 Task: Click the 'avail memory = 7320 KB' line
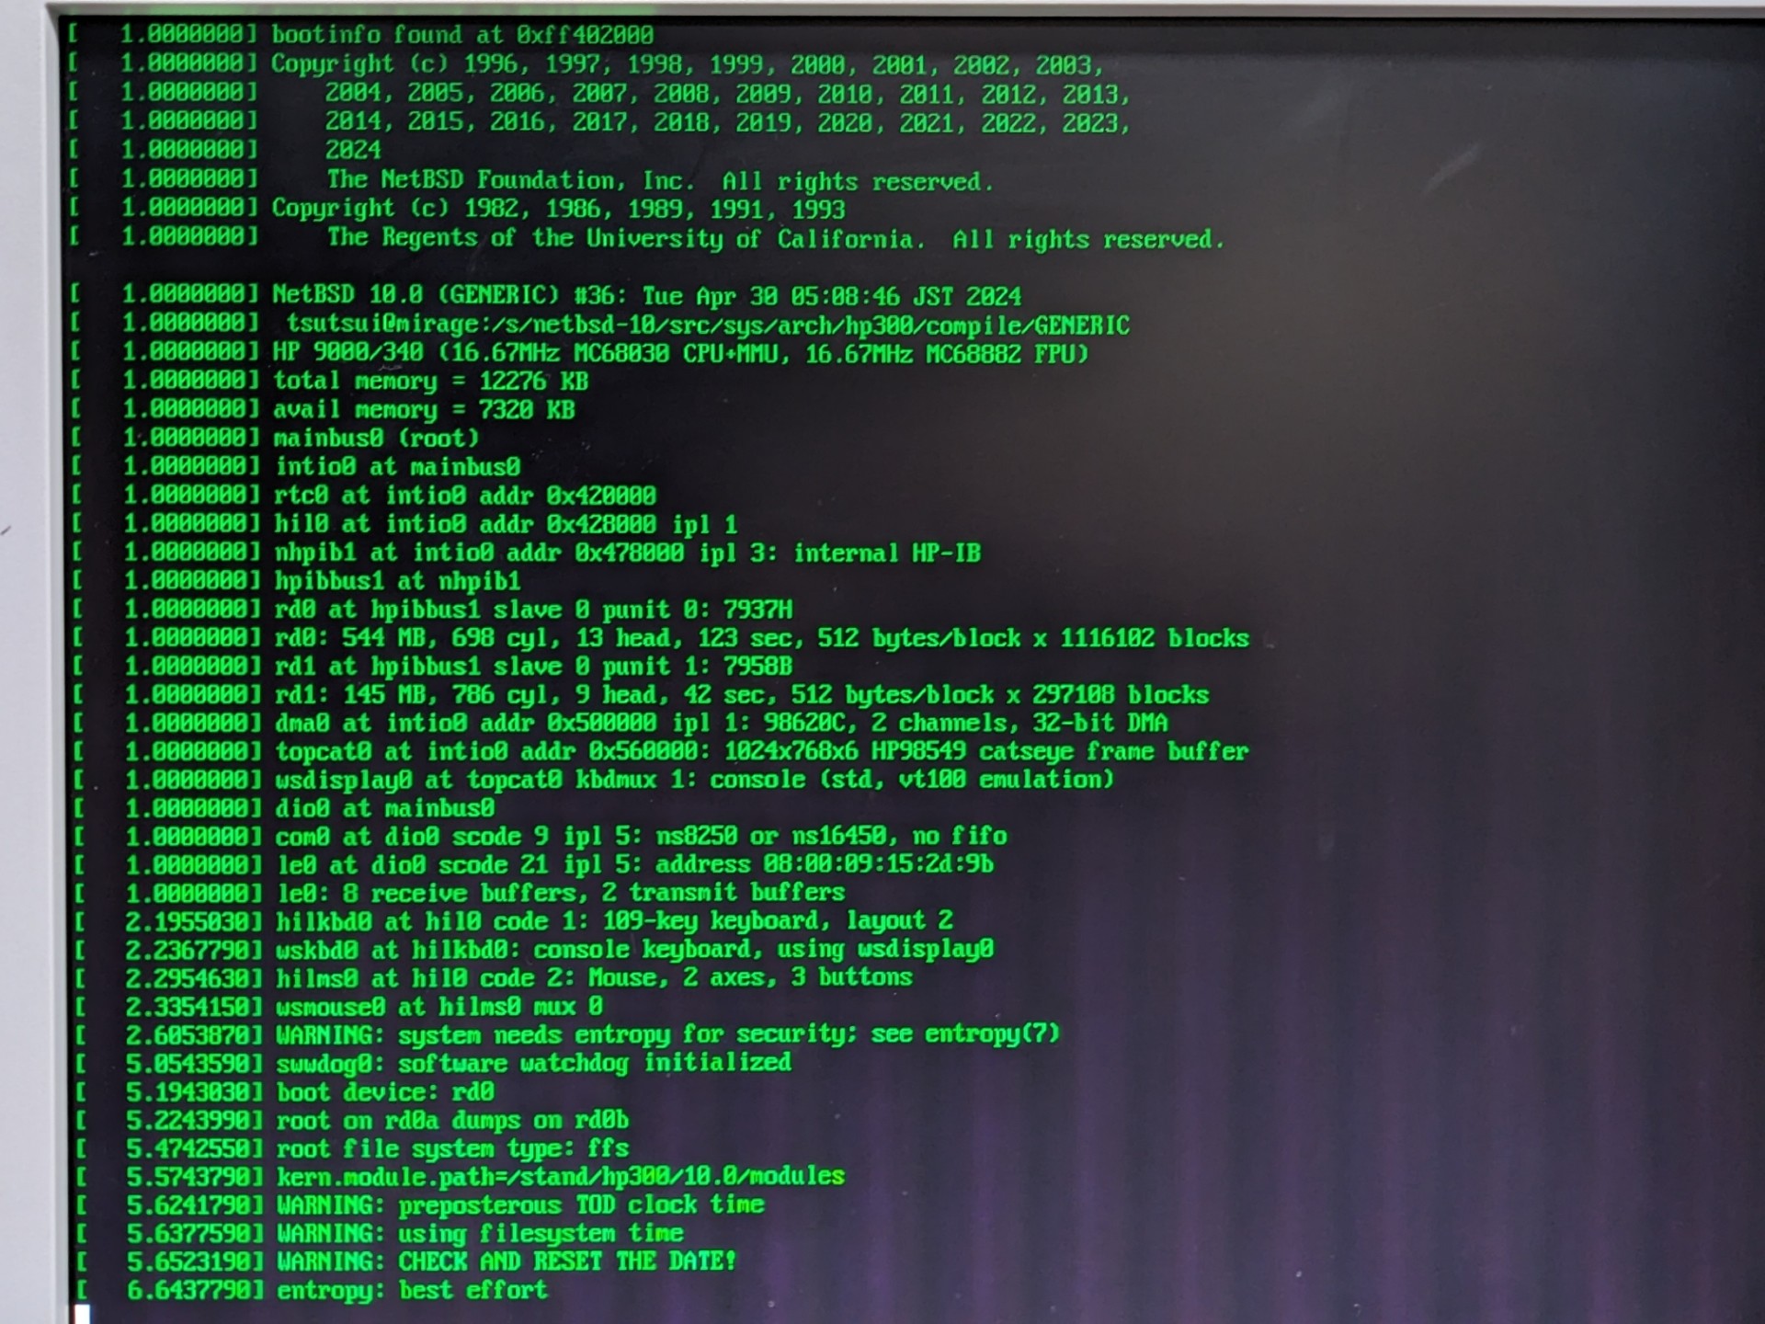point(424,409)
